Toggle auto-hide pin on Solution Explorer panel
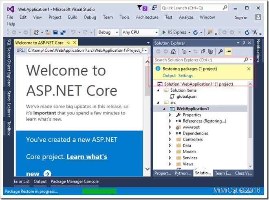Image resolution: width=269 pixels, height=200 pixels. 244,43
